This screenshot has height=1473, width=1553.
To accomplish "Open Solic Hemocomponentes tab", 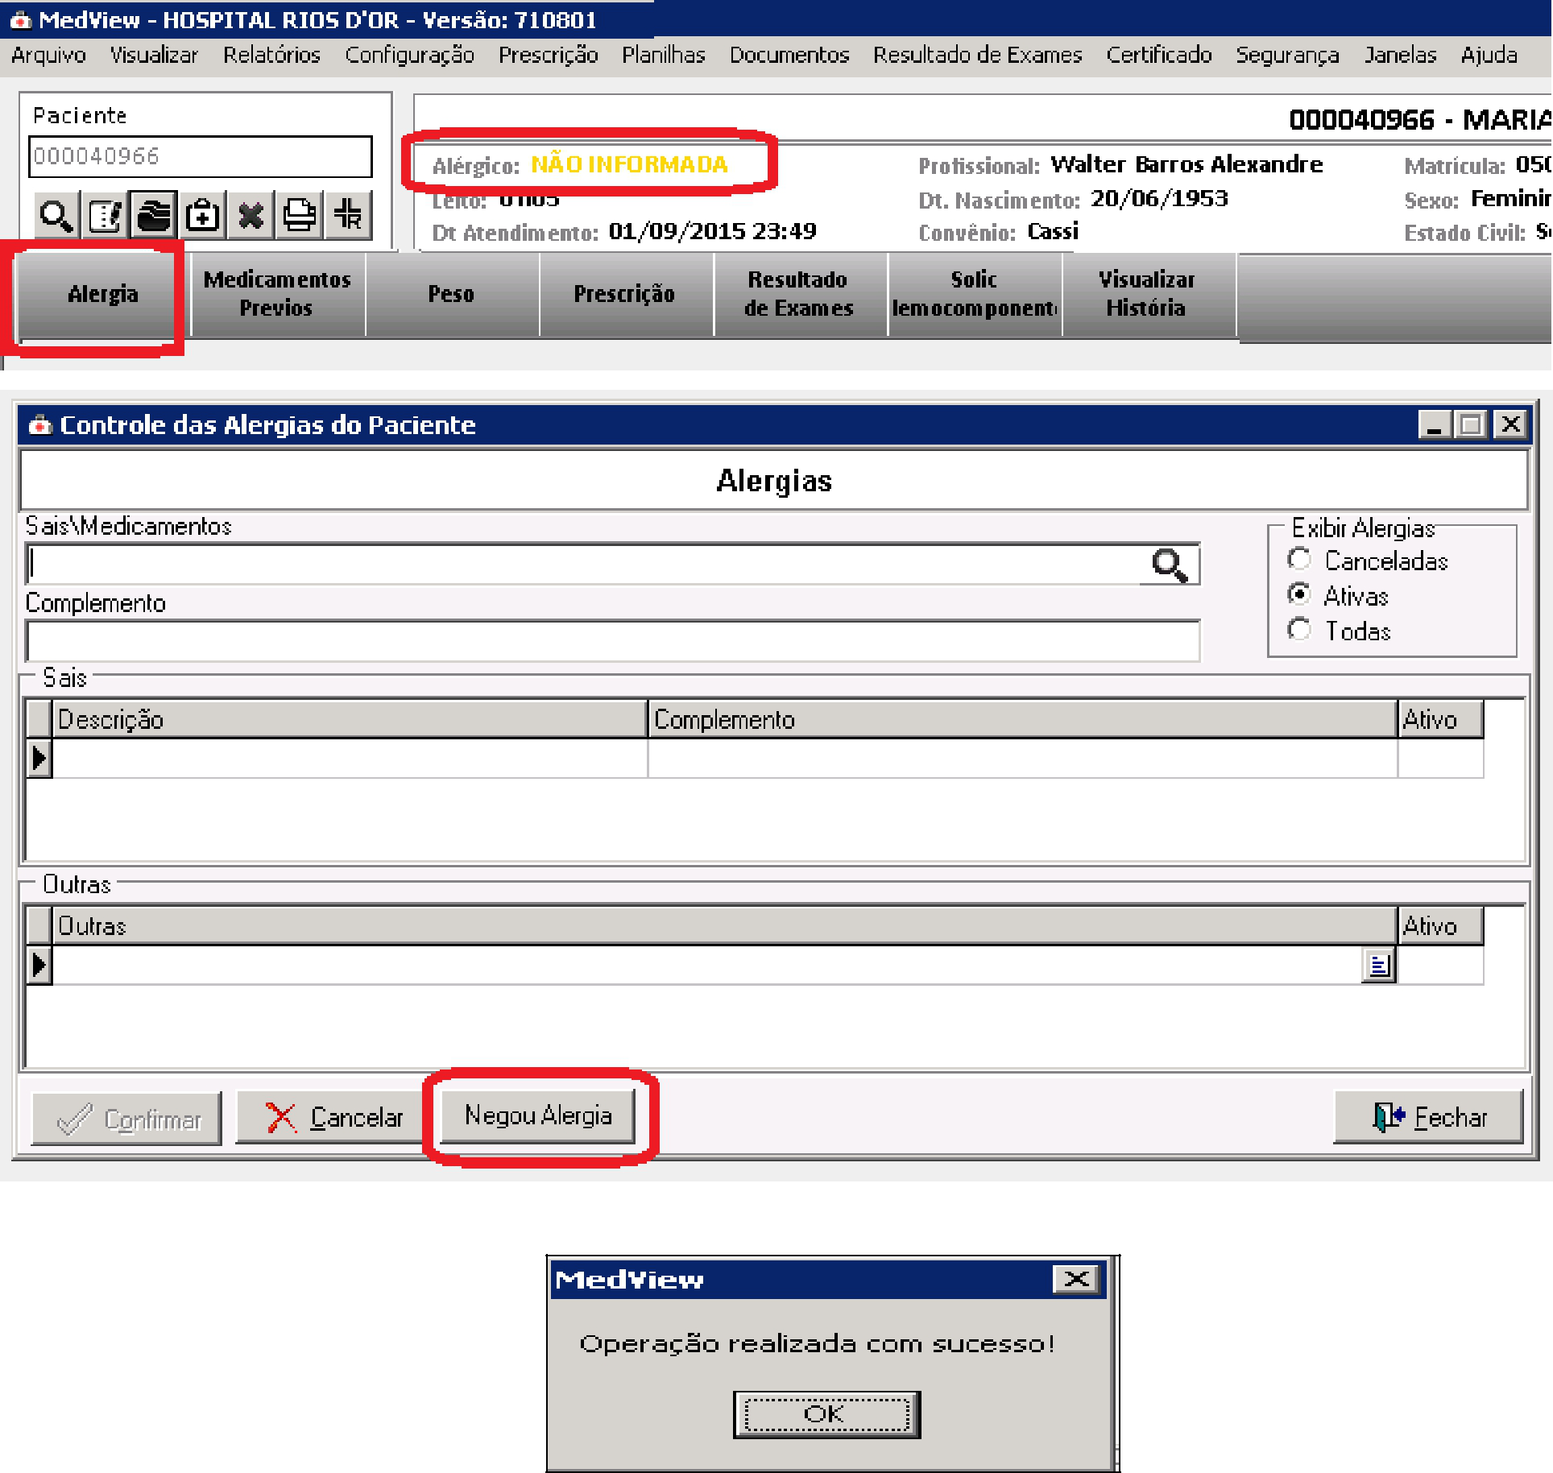I will click(x=974, y=295).
